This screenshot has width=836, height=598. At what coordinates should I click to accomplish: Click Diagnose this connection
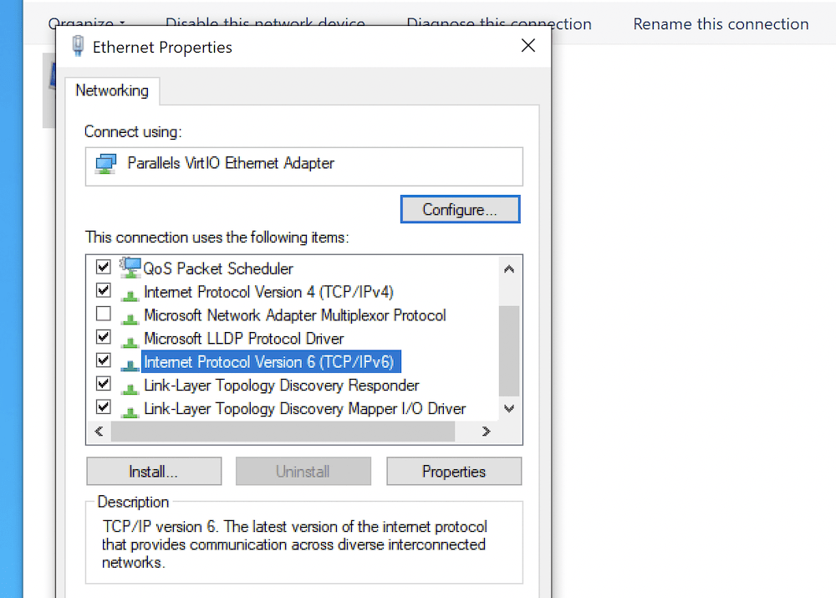pos(499,24)
